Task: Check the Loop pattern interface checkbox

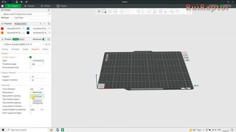Action: pyautogui.click(x=31, y=106)
